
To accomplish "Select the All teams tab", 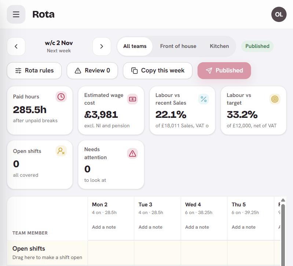I will point(135,46).
